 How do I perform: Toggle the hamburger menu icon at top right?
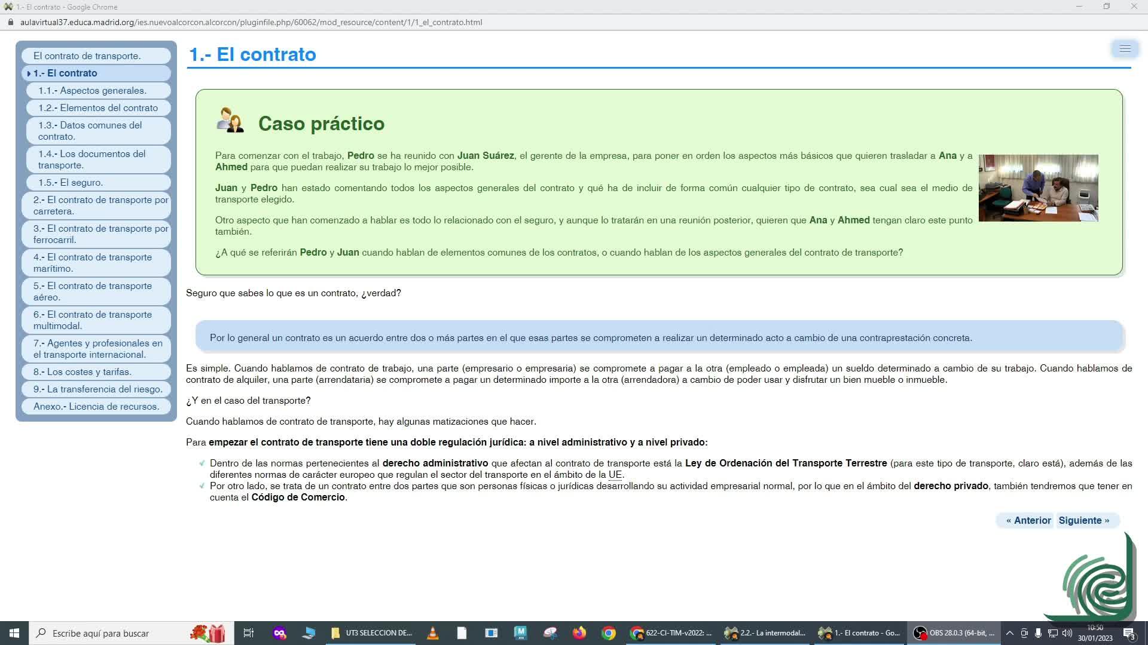pos(1125,49)
